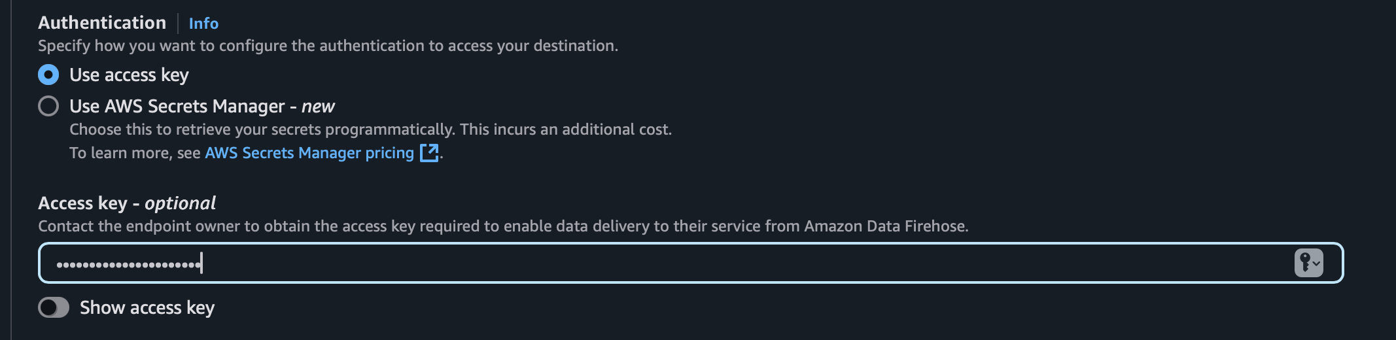Viewport: 1396px width, 340px height.
Task: Select the Use access key radio button
Action: click(x=48, y=75)
